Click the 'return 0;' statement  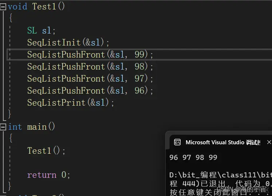click(x=48, y=175)
